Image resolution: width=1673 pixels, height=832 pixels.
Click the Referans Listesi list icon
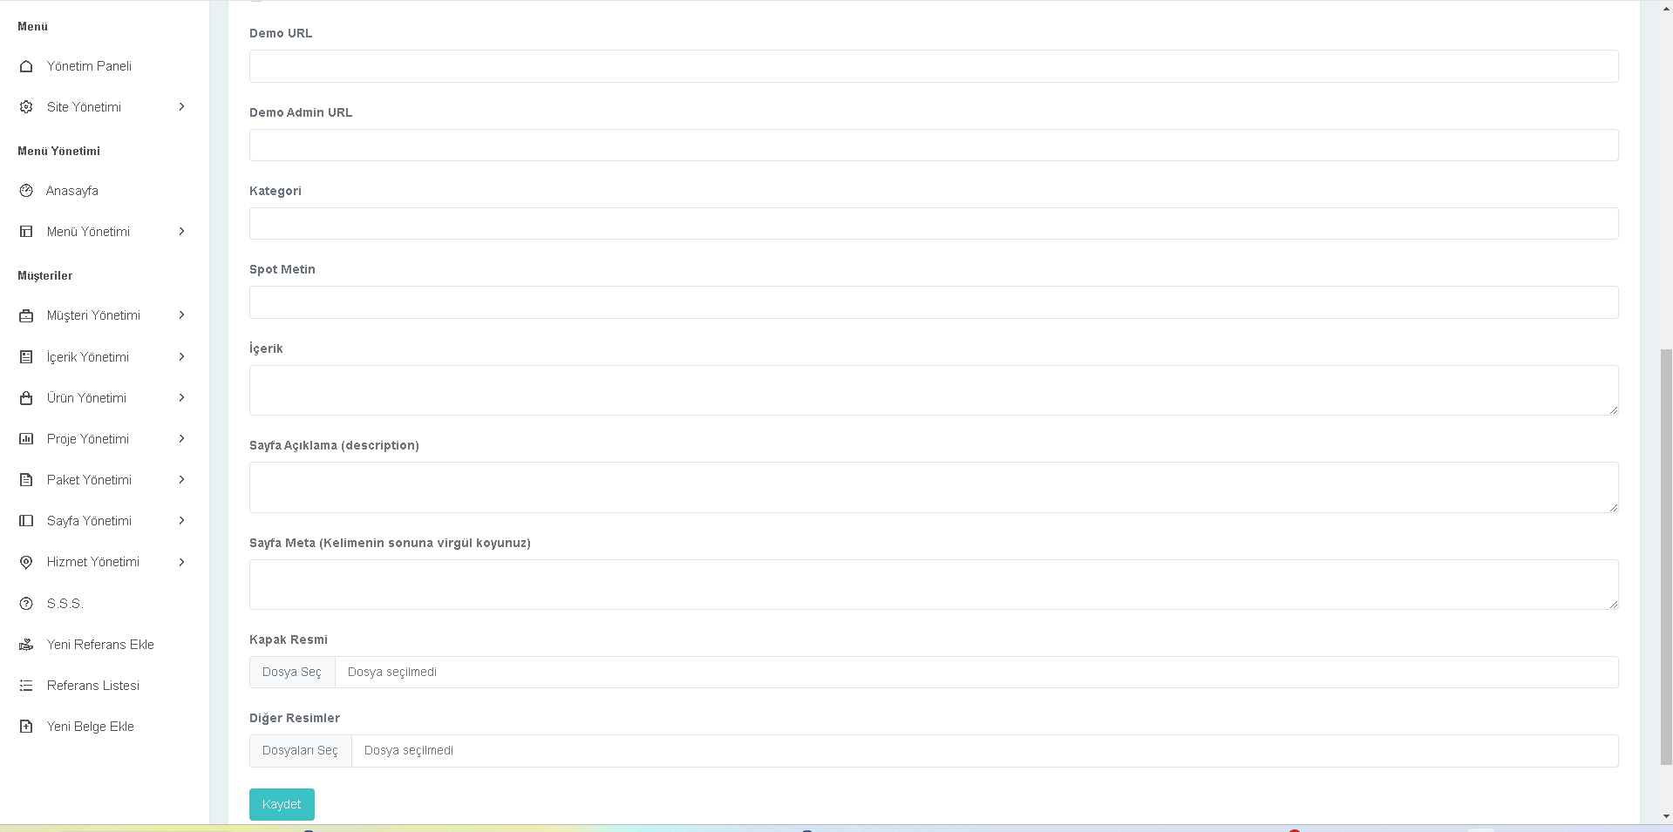coord(26,686)
